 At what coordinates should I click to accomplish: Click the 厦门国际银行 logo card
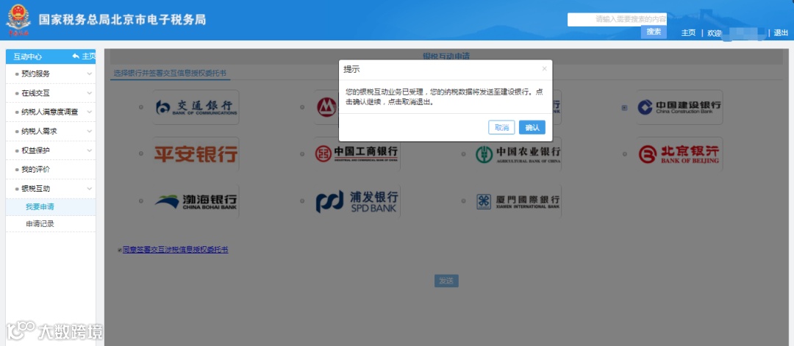pyautogui.click(x=518, y=201)
